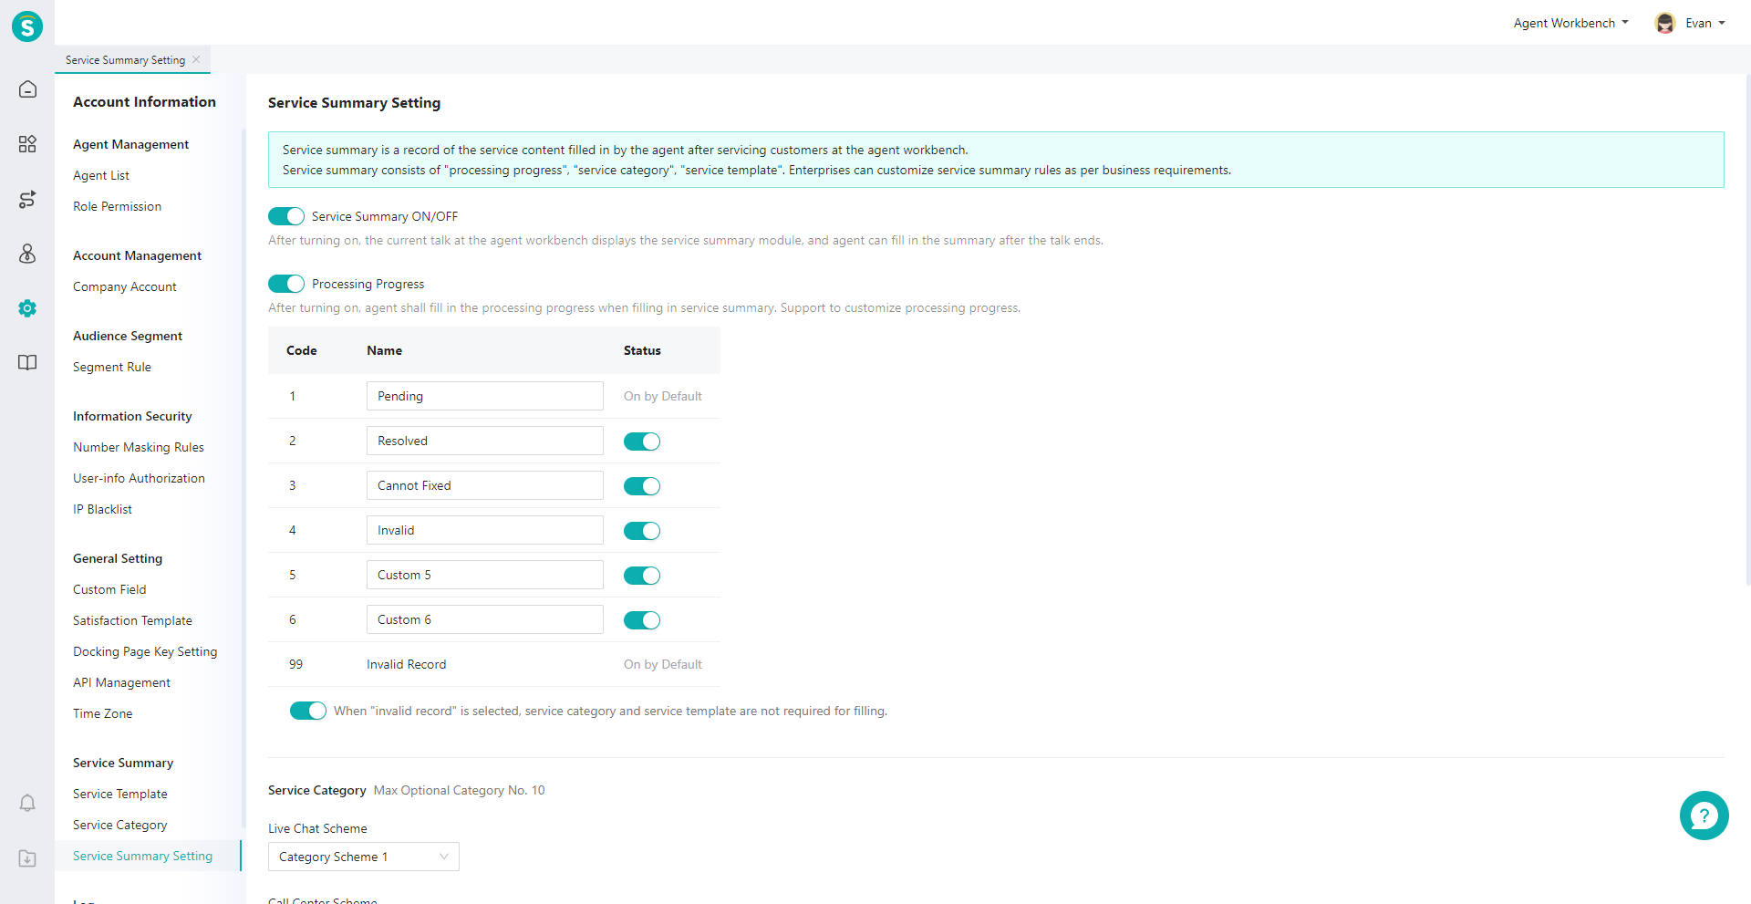This screenshot has height=904, width=1751.
Task: Open Service Template menu item
Action: (120, 794)
